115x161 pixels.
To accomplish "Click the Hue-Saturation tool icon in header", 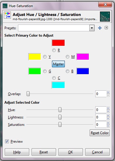I will [x=7, y=15].
